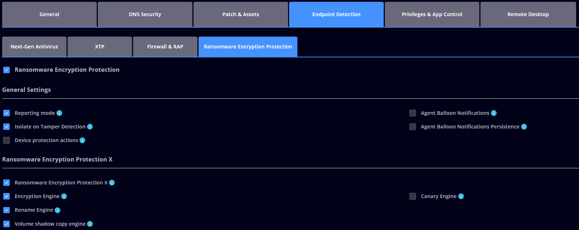The width and height of the screenshot is (579, 230).
Task: Switch to Next-Gen Antivirus sub-tab
Action: (x=34, y=47)
